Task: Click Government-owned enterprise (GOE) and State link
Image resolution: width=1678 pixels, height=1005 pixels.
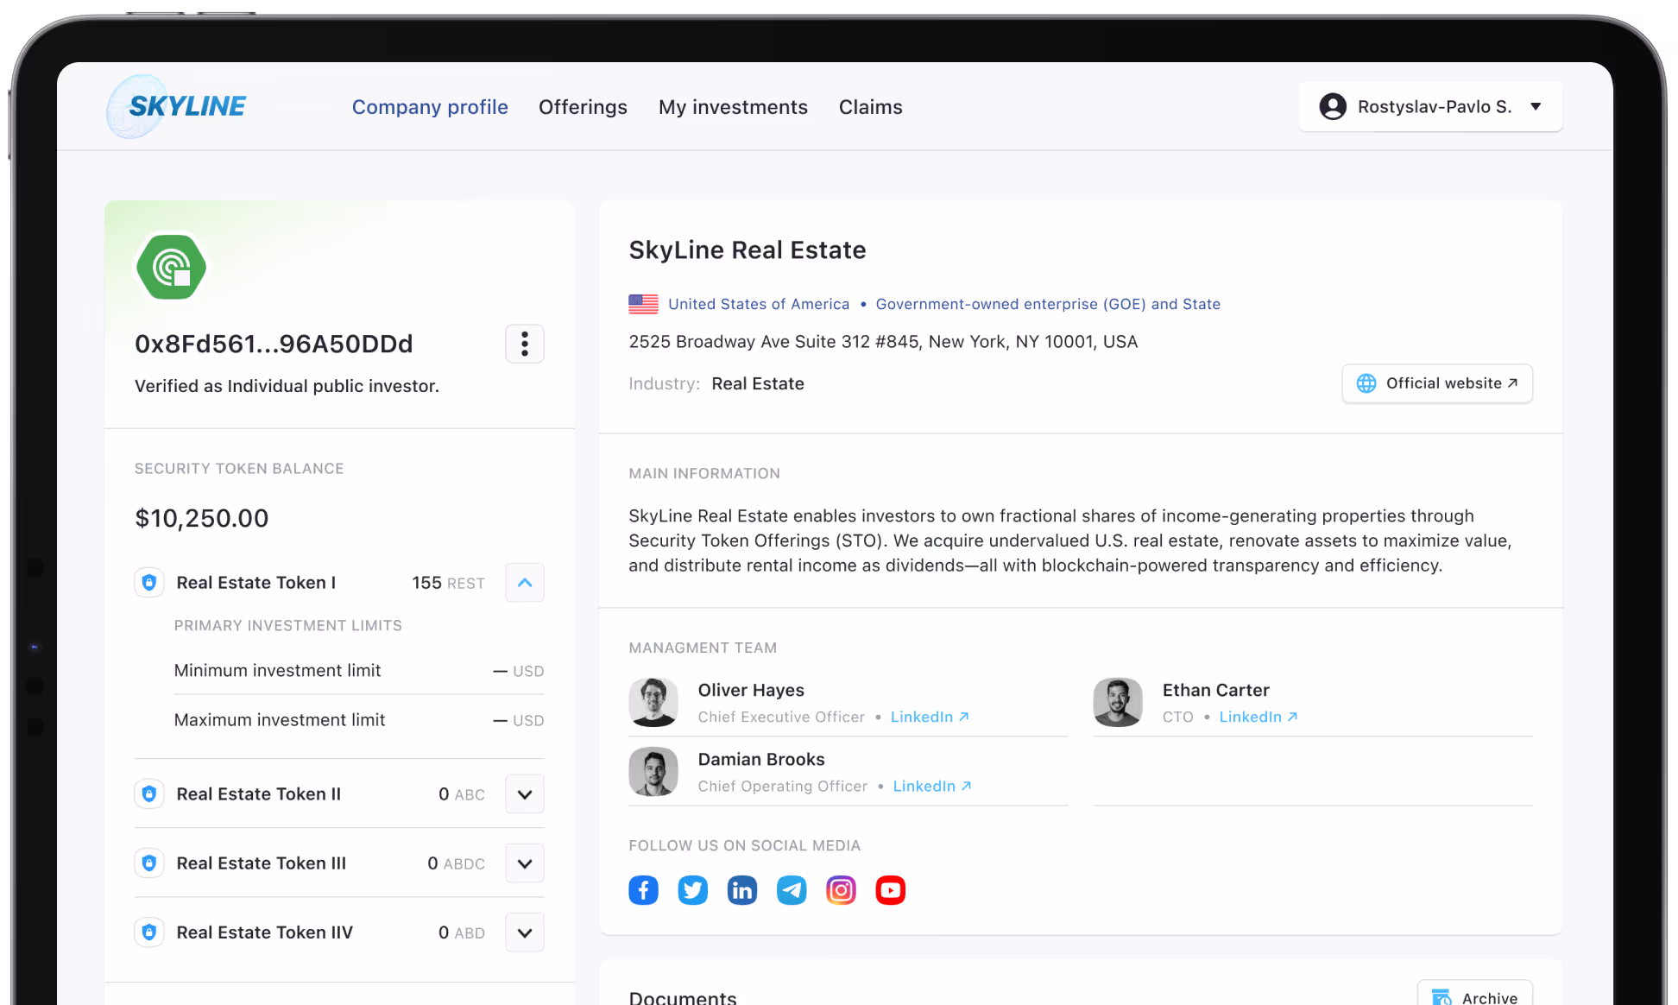Action: (1048, 304)
